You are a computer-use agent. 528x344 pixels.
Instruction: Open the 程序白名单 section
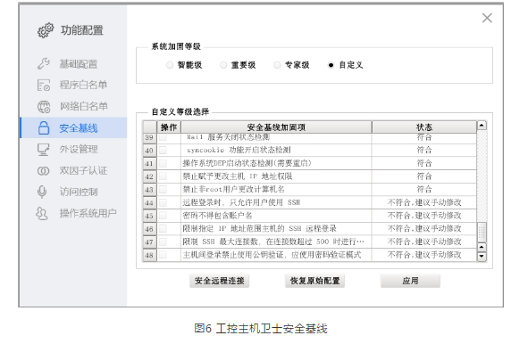[x=73, y=85]
